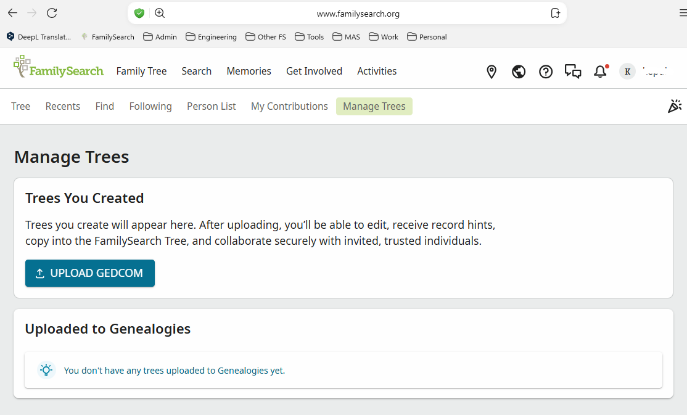Open the Get Involved menu
Screen dimensions: 687x415
click(314, 71)
